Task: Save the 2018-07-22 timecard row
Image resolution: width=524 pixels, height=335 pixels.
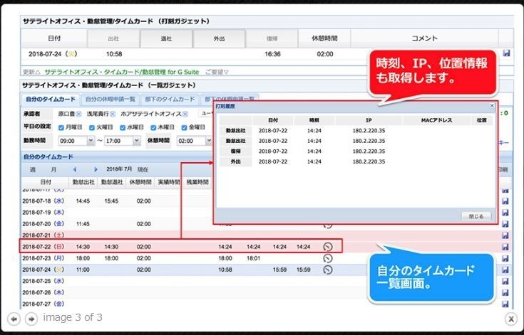Action: (x=505, y=247)
